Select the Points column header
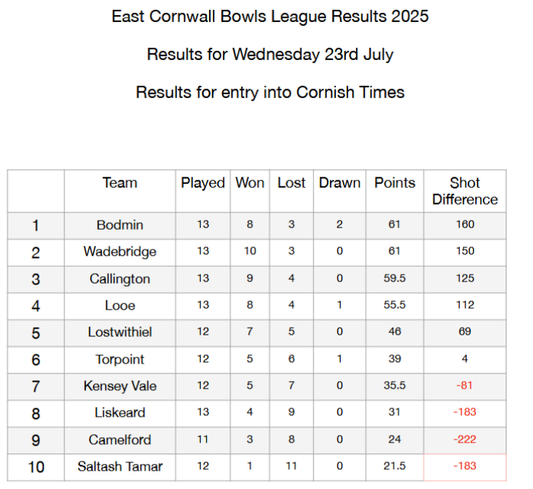Screen dimensions: 533x489 coord(395,191)
